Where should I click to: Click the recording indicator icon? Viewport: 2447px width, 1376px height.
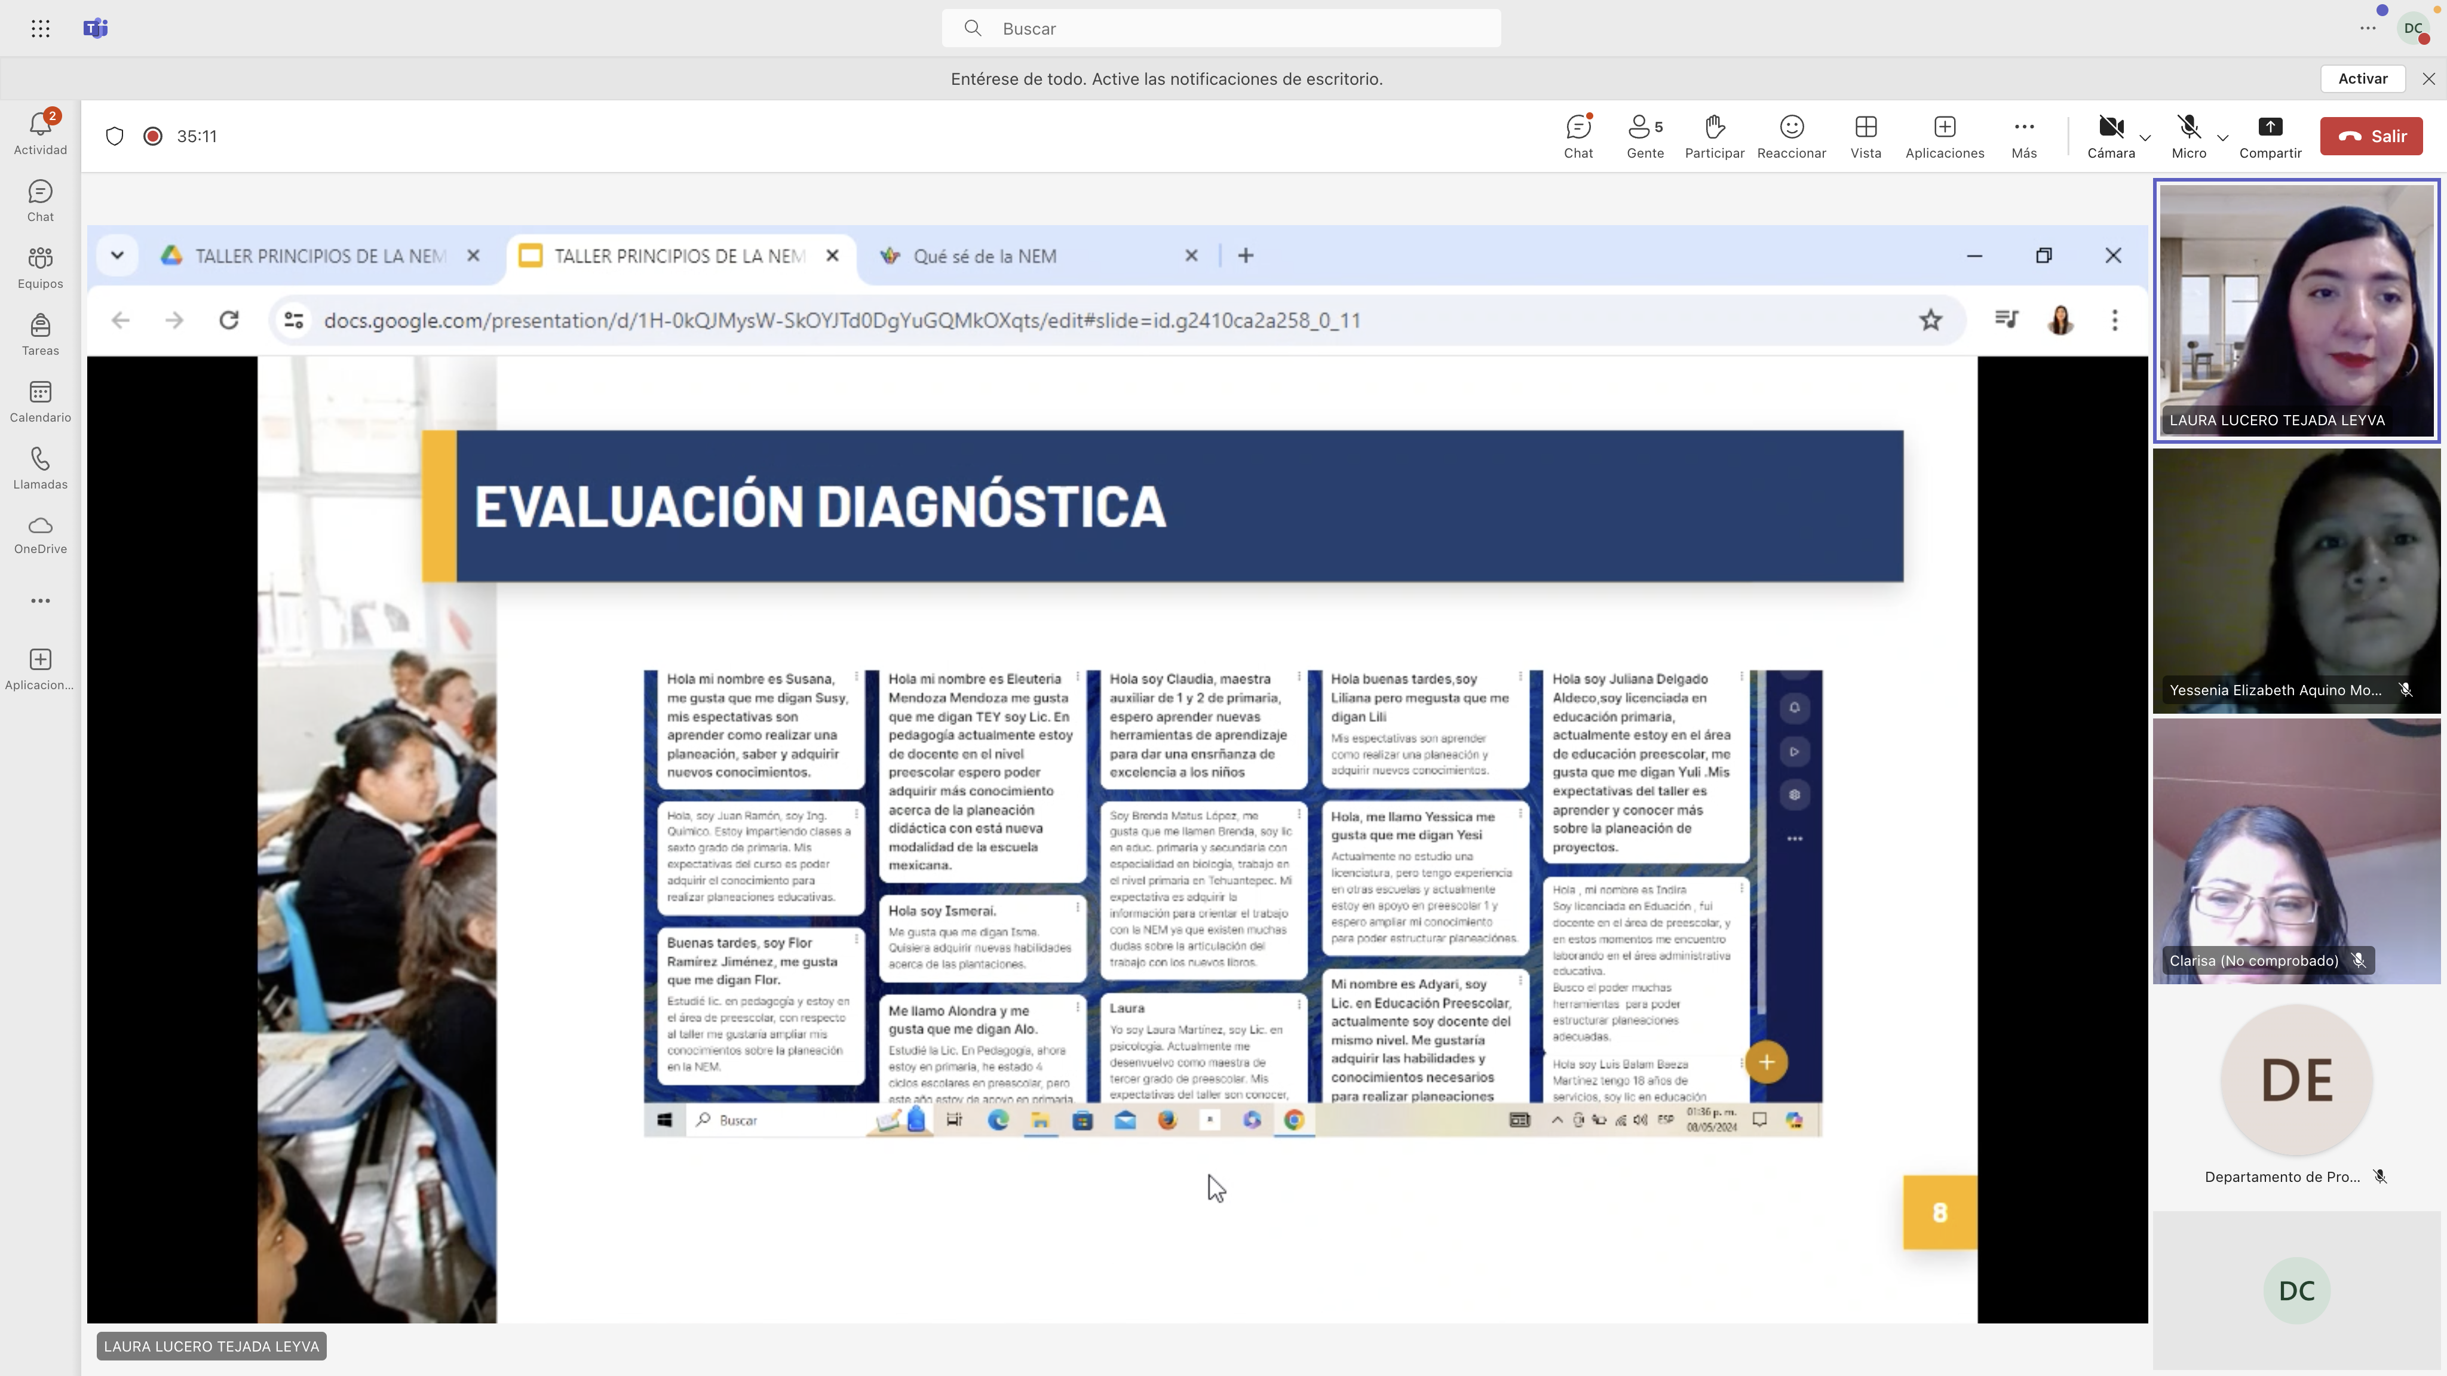tap(152, 136)
